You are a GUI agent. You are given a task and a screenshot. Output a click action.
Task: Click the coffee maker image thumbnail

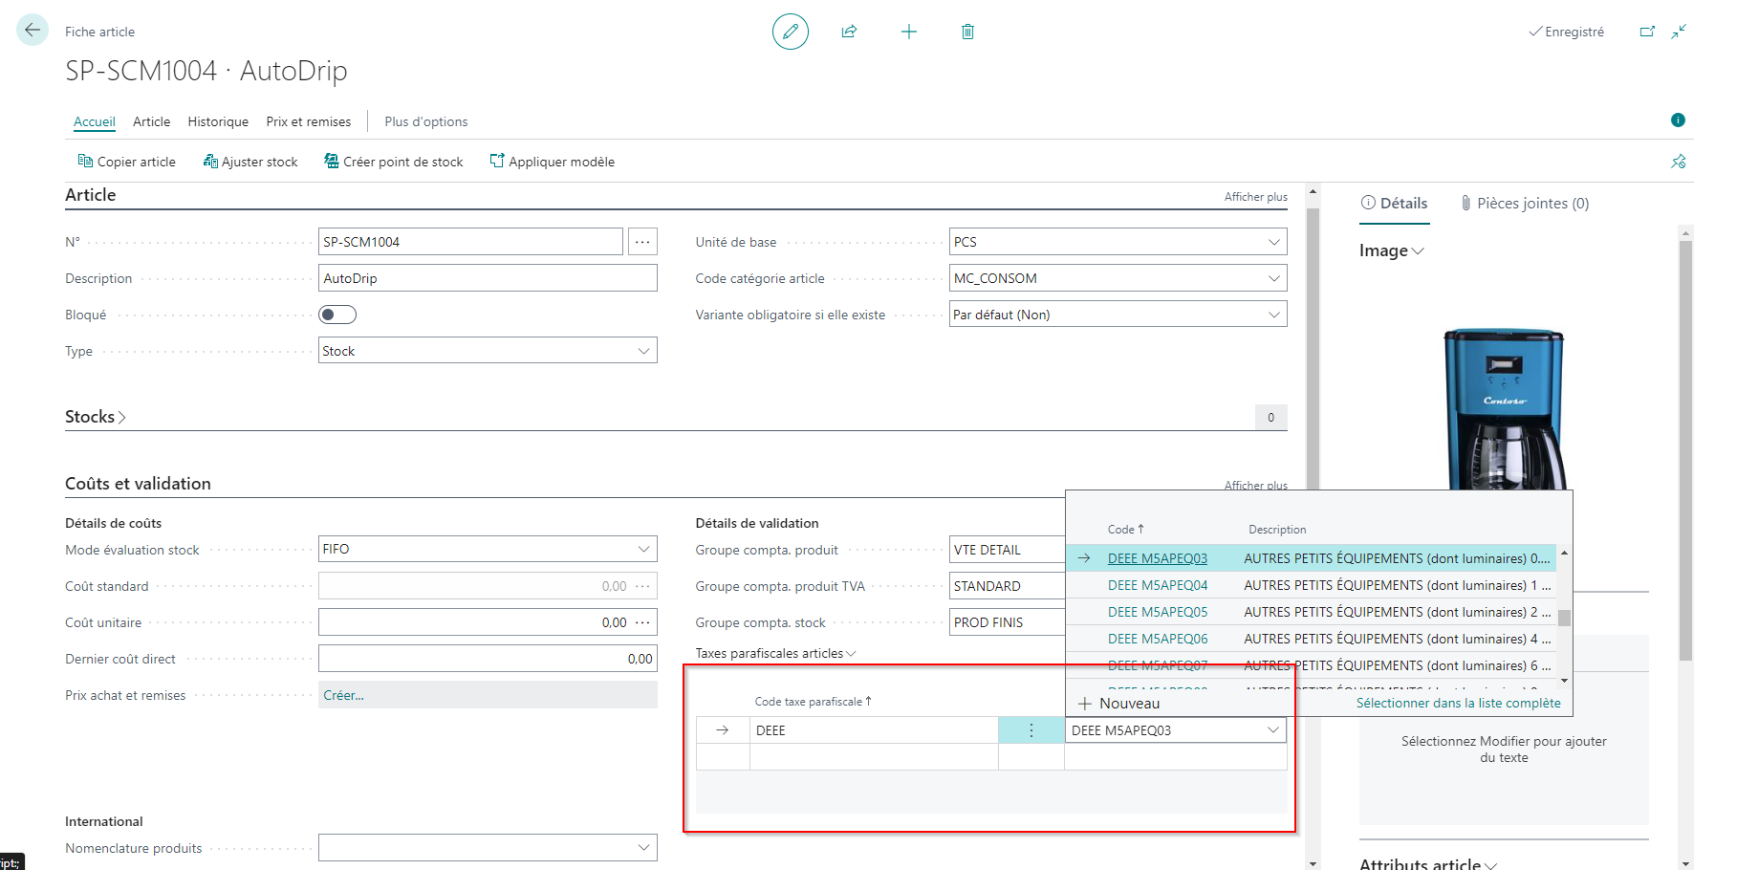[1504, 409]
